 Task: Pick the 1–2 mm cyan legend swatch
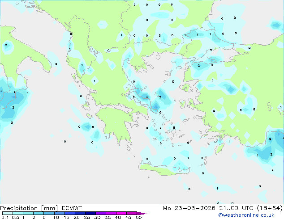[28, 213]
